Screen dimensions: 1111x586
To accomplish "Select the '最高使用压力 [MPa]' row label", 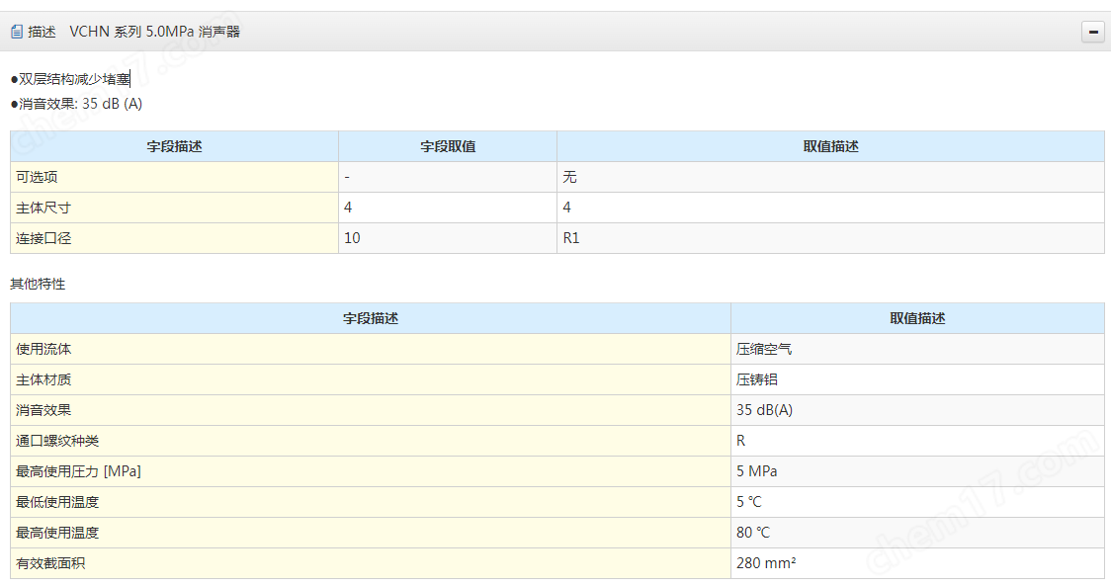I will click(78, 471).
